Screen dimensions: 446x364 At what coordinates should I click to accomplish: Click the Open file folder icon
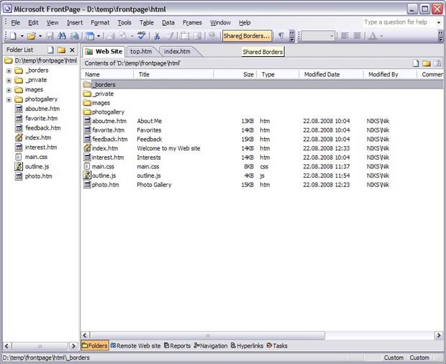point(31,36)
